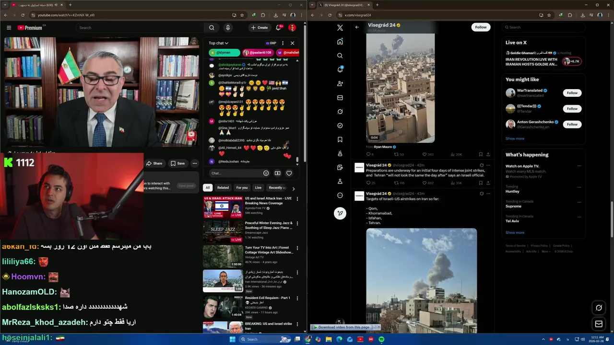This screenshot has width=614, height=345.
Task: Share the Ryan Mauro video post
Action: click(488, 154)
